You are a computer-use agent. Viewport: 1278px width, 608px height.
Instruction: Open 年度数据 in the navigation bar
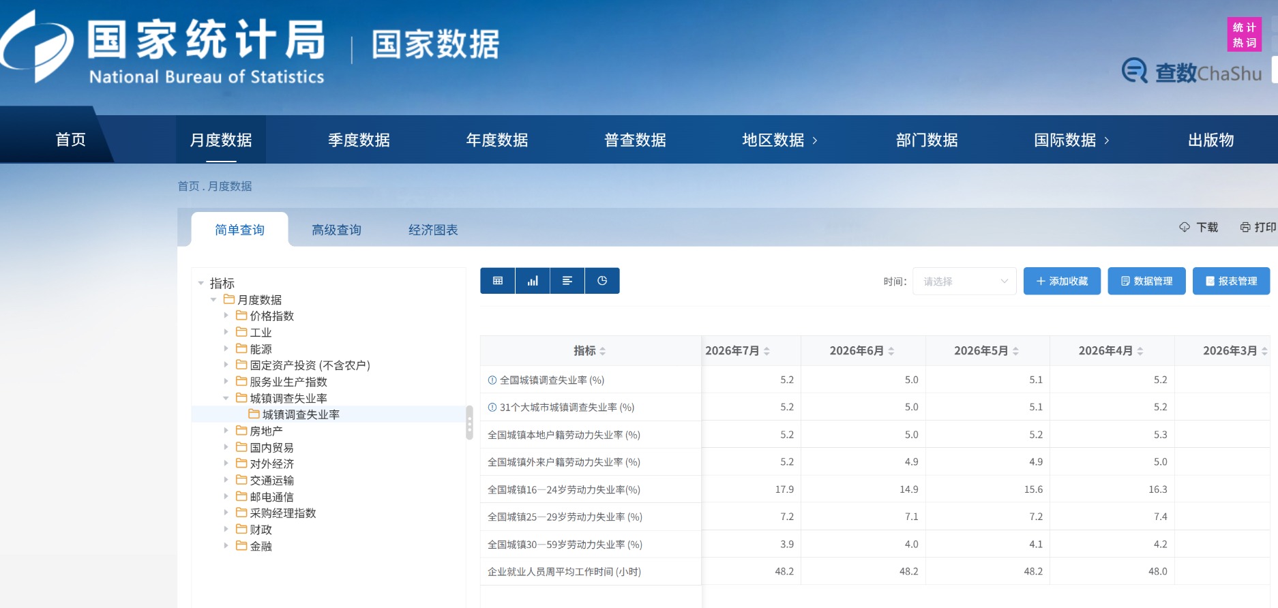coord(497,140)
